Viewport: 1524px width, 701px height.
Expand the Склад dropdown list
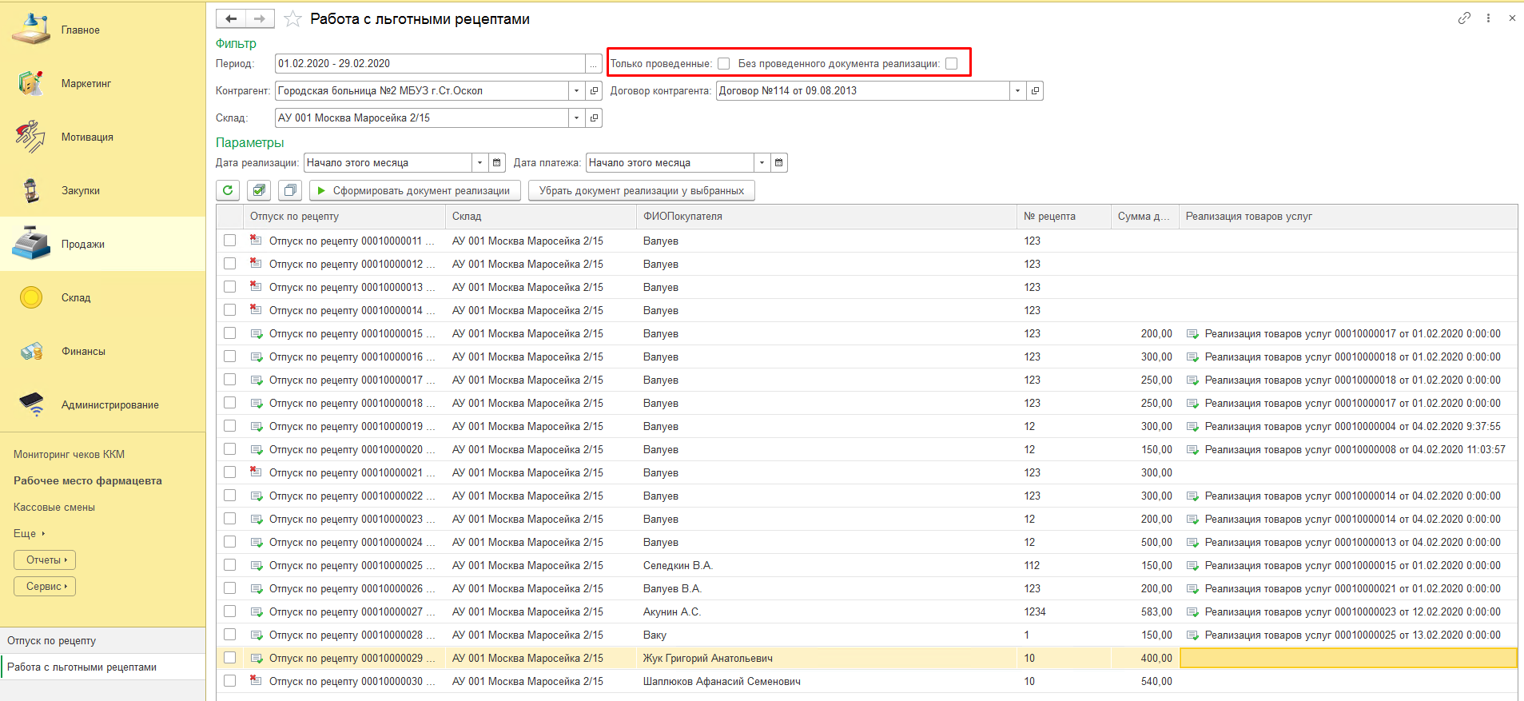(x=576, y=118)
